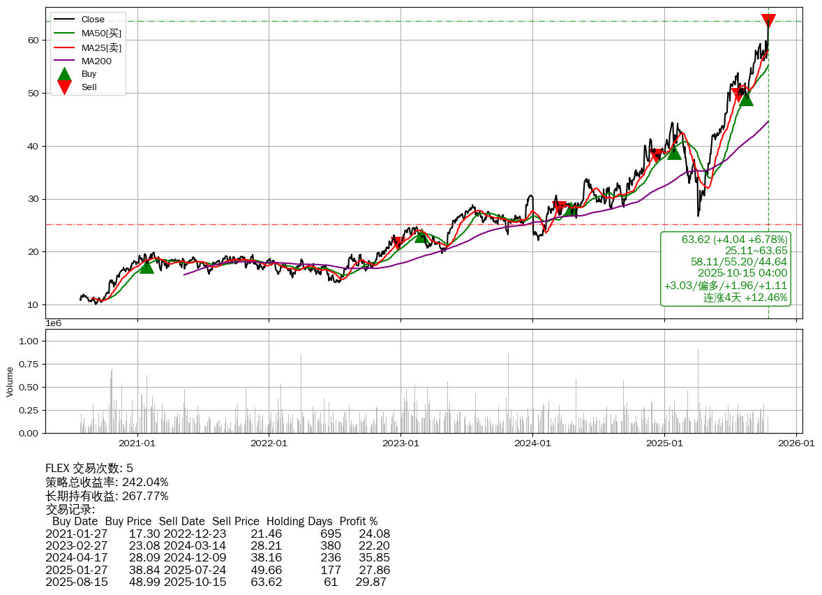Click the Buy marker at January 2025
The height and width of the screenshot is (595, 822).
coord(673,152)
